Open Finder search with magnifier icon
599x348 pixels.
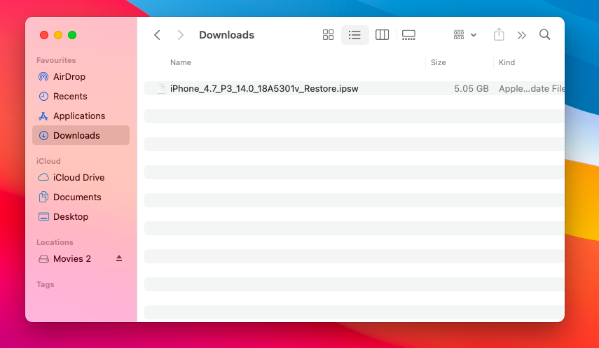point(545,35)
